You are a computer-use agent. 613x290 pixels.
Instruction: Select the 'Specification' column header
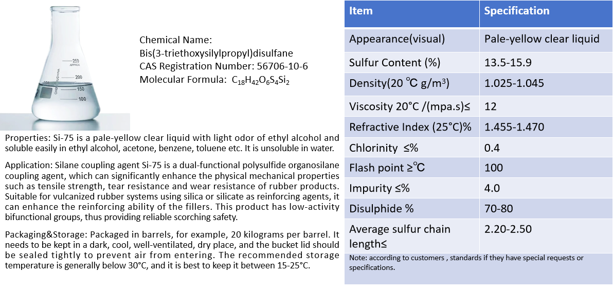point(517,11)
